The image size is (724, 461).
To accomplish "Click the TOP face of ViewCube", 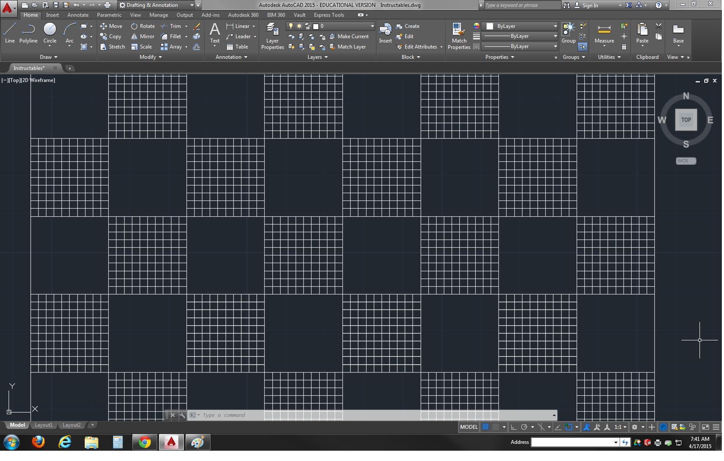I will coord(686,120).
